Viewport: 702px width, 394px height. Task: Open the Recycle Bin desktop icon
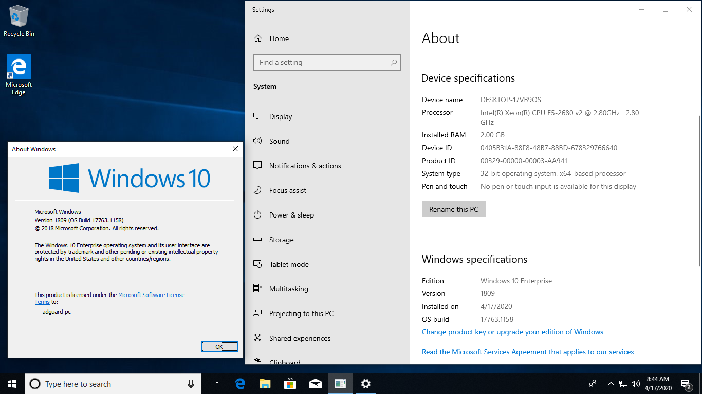(x=19, y=22)
